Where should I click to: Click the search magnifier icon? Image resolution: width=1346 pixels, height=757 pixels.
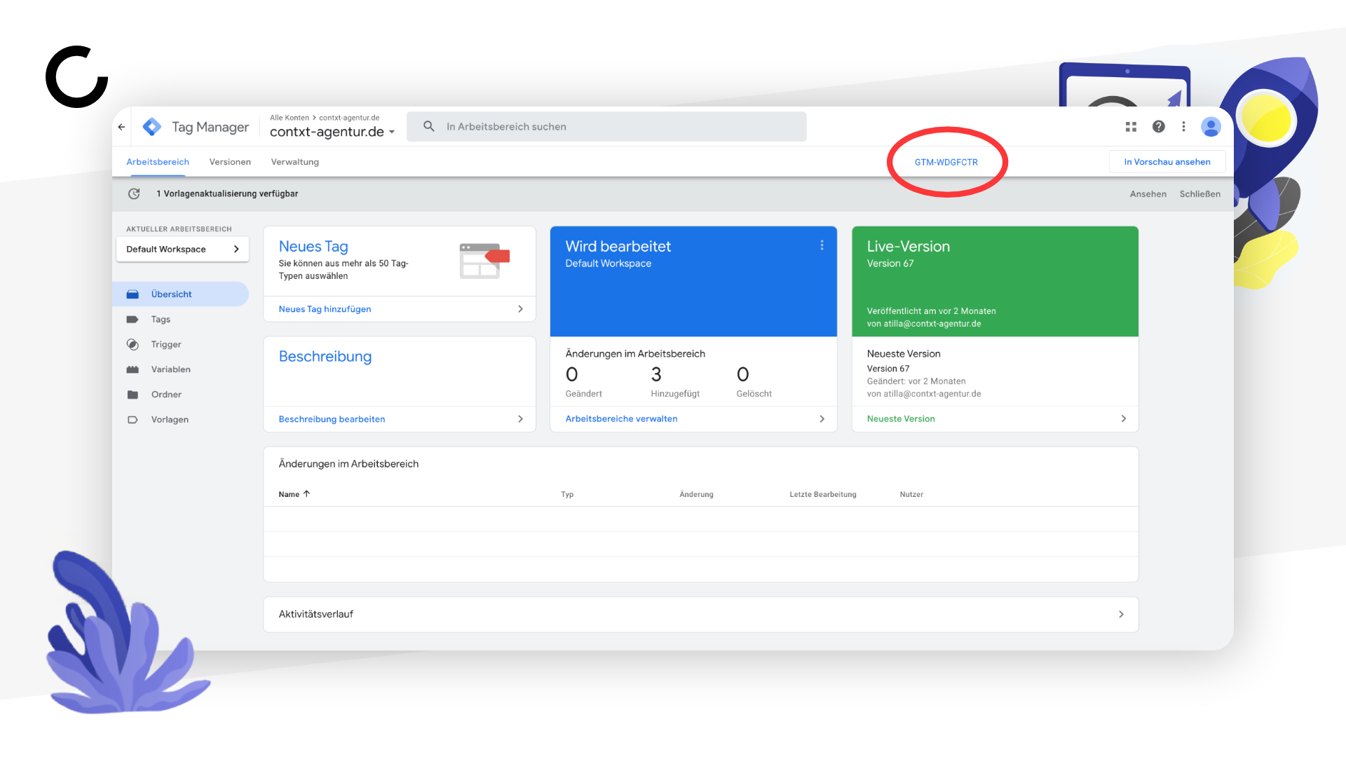(429, 126)
